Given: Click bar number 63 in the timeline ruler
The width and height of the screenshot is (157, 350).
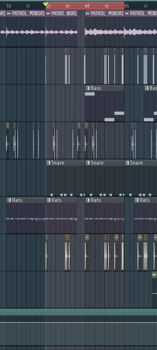Looking at the screenshot, I should click(106, 6).
